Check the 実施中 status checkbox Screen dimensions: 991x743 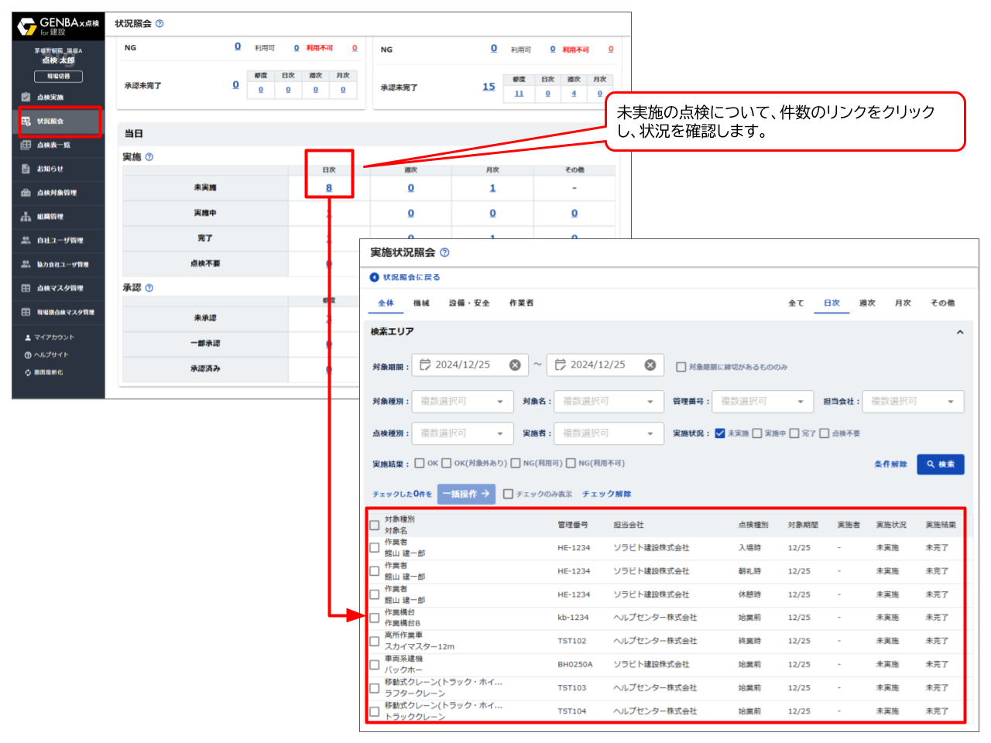[757, 433]
